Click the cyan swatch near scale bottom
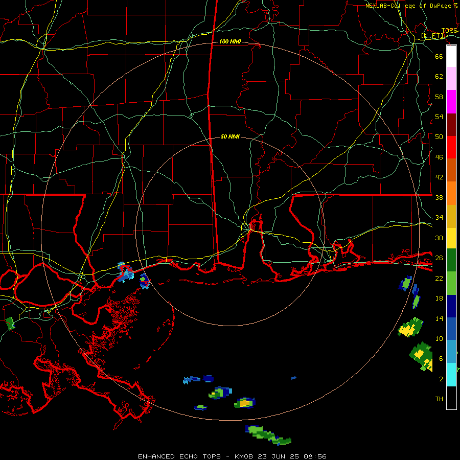 451,375
